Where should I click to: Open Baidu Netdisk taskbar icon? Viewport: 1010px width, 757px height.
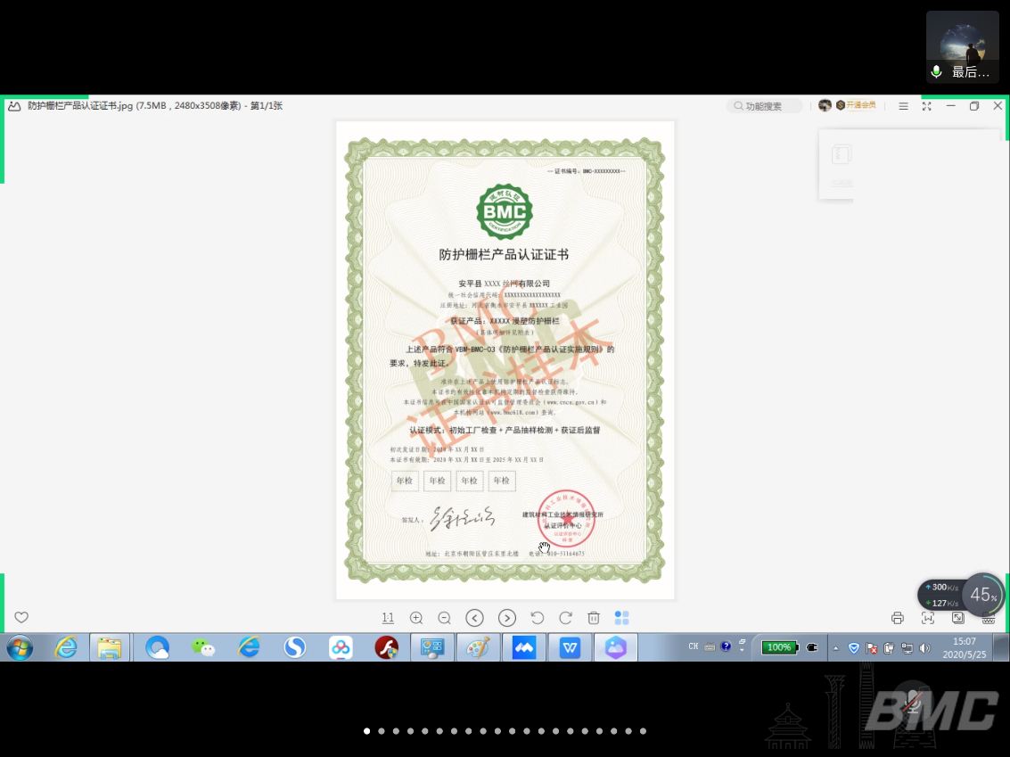click(341, 647)
